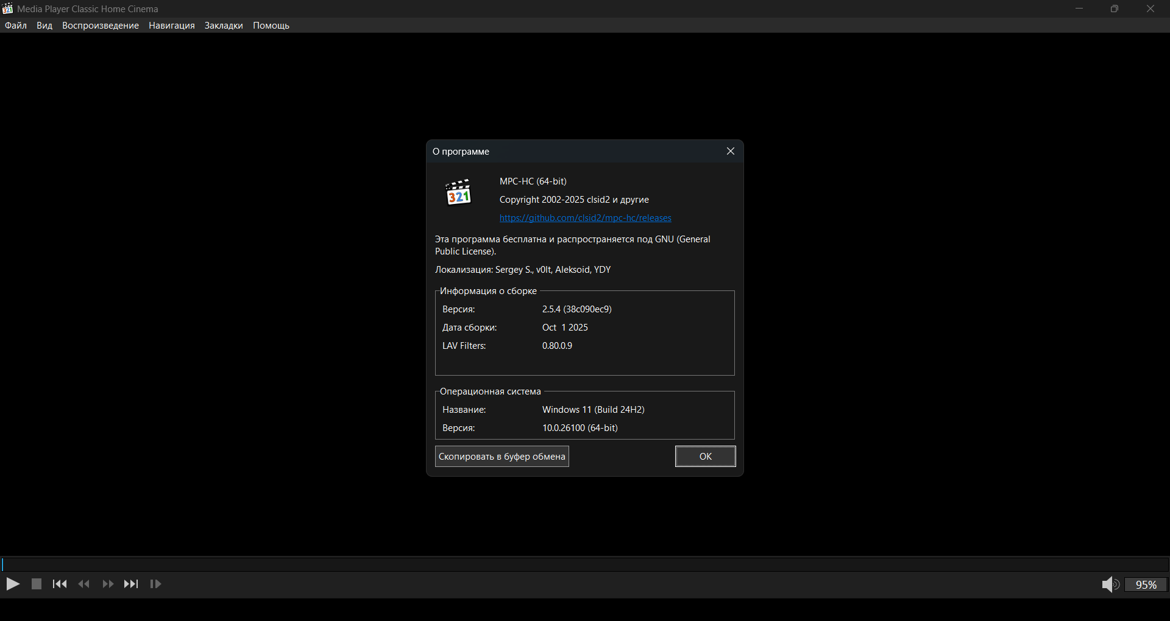Click the 'О программе' dialog title

point(461,152)
